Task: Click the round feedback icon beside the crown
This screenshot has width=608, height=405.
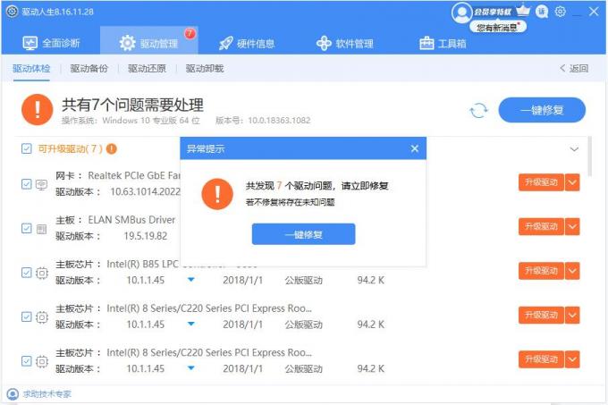Action: click(x=543, y=12)
